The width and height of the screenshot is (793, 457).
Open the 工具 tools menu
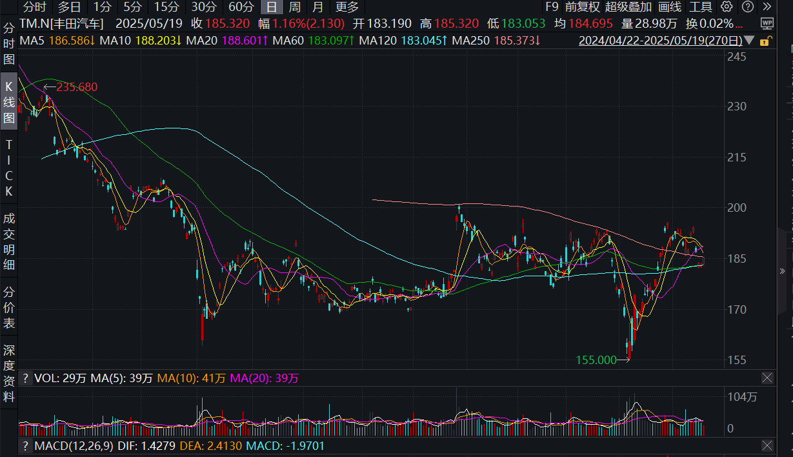click(701, 7)
